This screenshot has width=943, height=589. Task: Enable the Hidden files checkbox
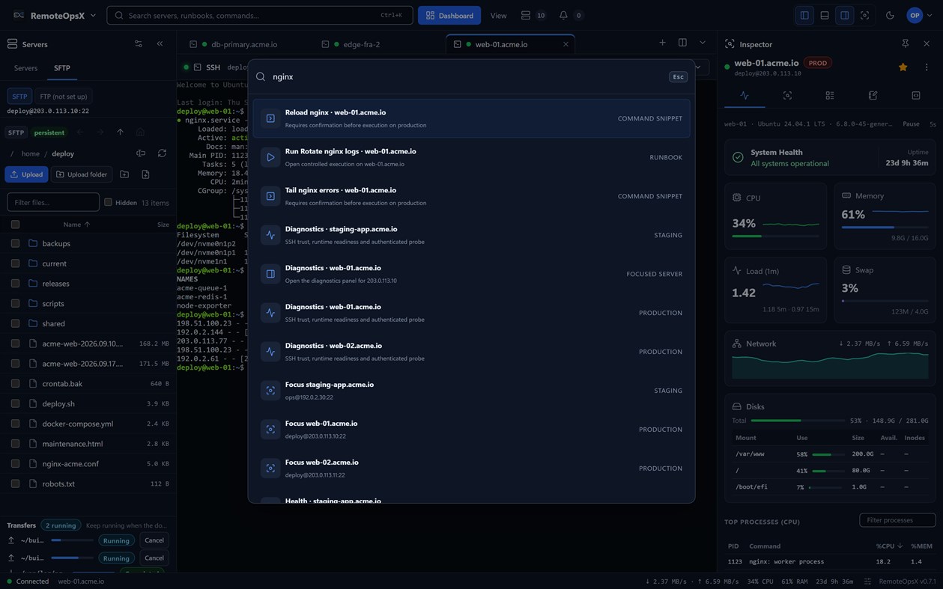click(x=108, y=202)
